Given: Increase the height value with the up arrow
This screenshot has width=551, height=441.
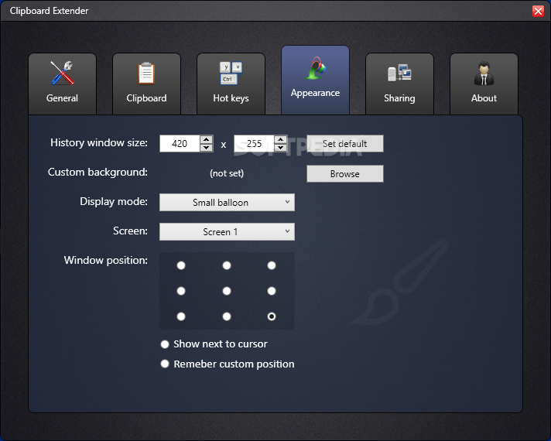Looking at the screenshot, I should click(x=280, y=139).
